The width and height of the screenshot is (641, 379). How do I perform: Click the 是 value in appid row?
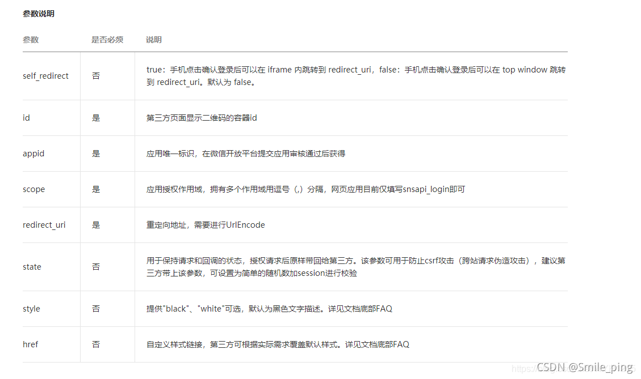pyautogui.click(x=95, y=154)
